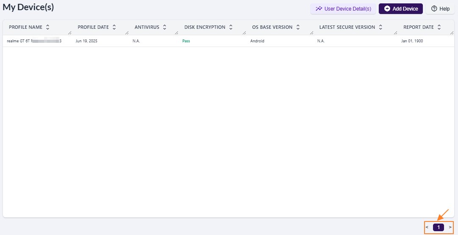Select page 1 in pagination

point(439,227)
